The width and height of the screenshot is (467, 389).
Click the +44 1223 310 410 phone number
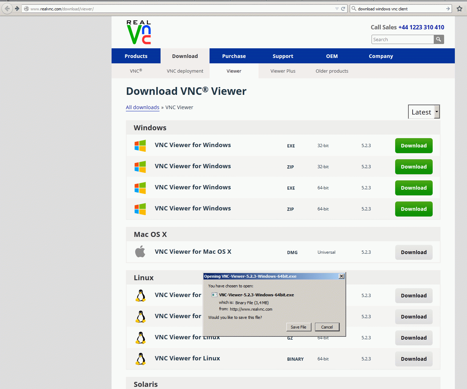(x=421, y=27)
